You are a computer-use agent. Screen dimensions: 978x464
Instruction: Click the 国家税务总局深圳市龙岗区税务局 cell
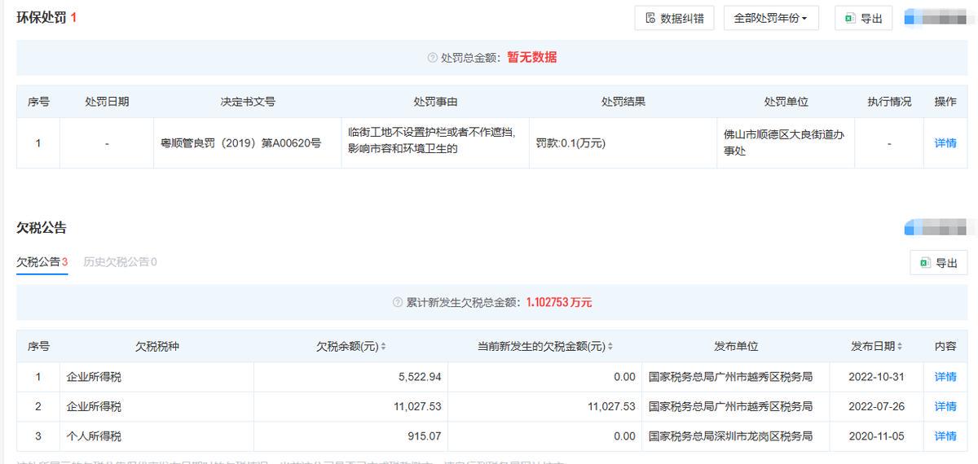point(729,436)
